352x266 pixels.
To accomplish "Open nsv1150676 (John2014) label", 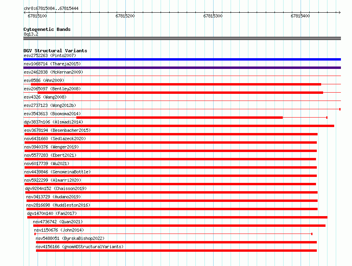I will [x=59, y=230].
